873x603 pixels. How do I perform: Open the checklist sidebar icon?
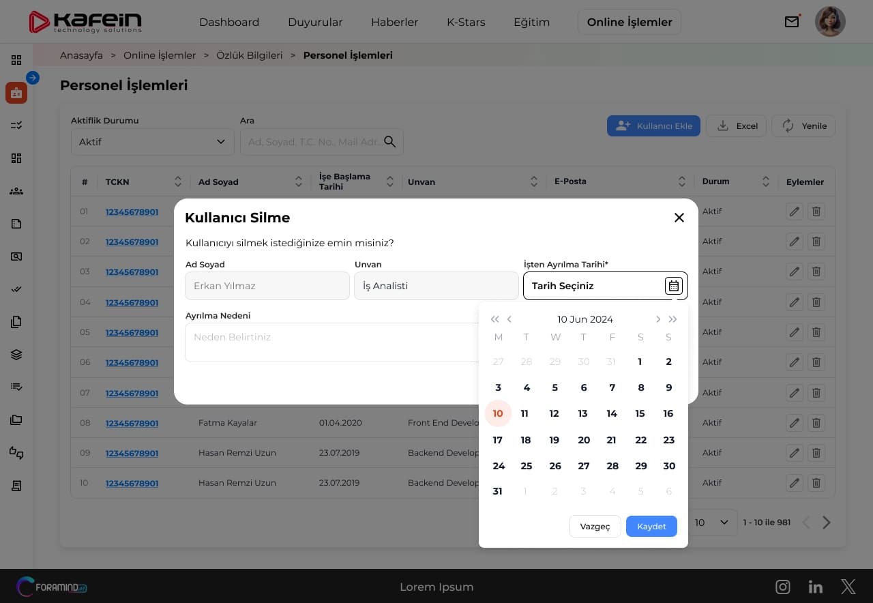16,126
